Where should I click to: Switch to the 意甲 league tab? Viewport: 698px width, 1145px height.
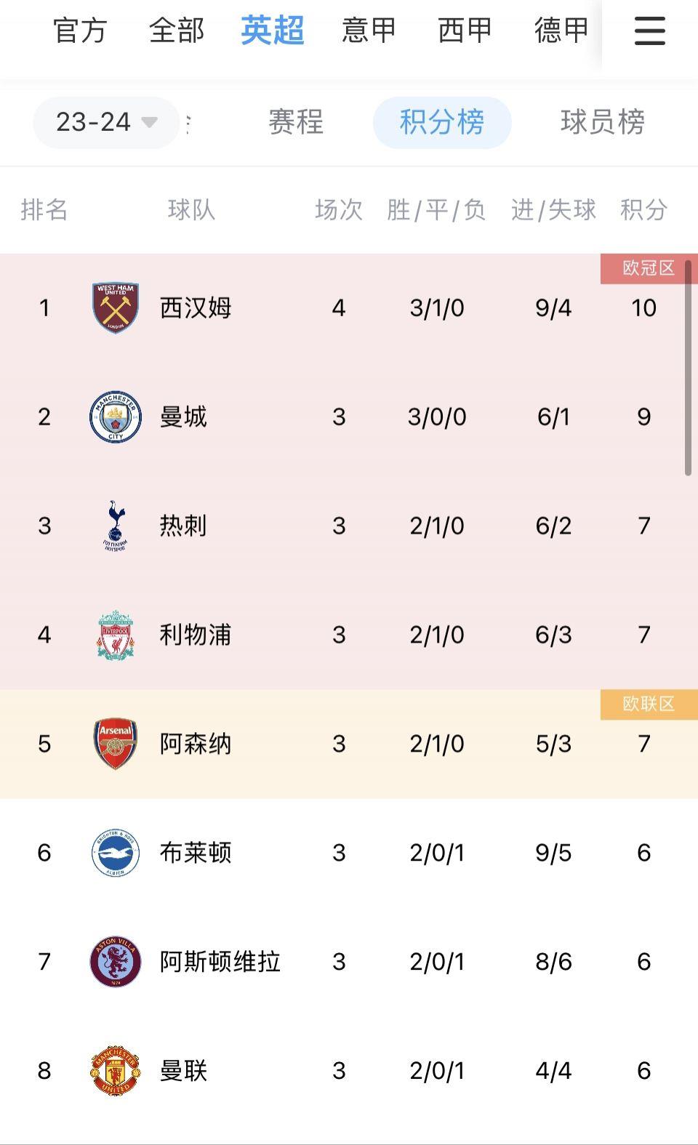(369, 31)
